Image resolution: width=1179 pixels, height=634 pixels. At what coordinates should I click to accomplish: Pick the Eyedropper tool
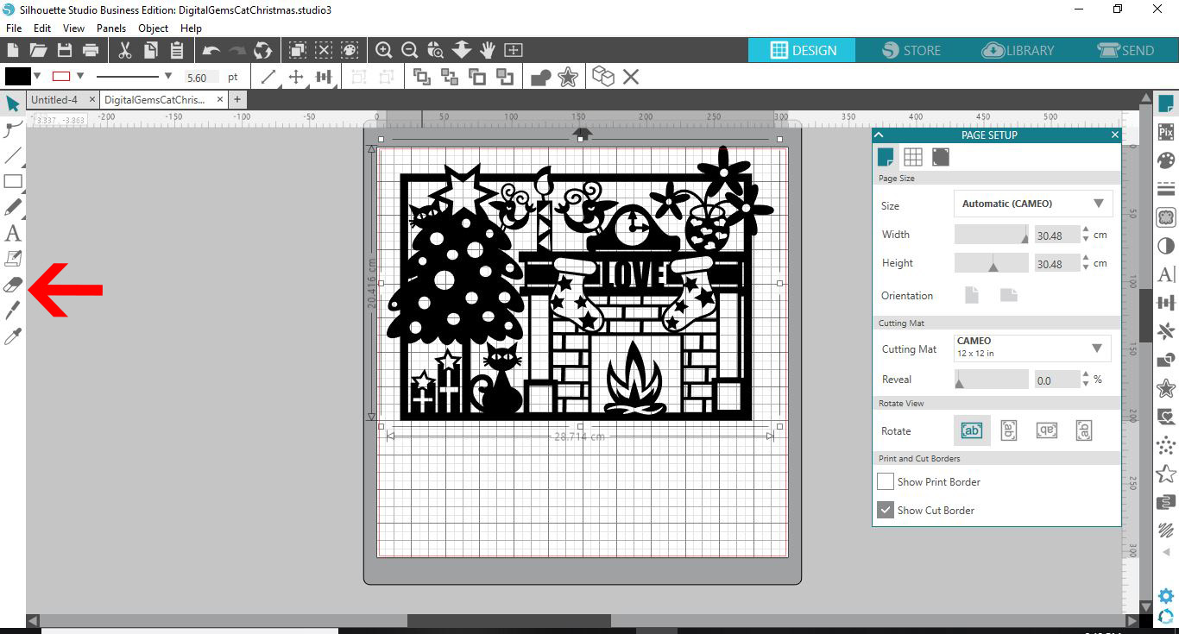click(x=13, y=336)
